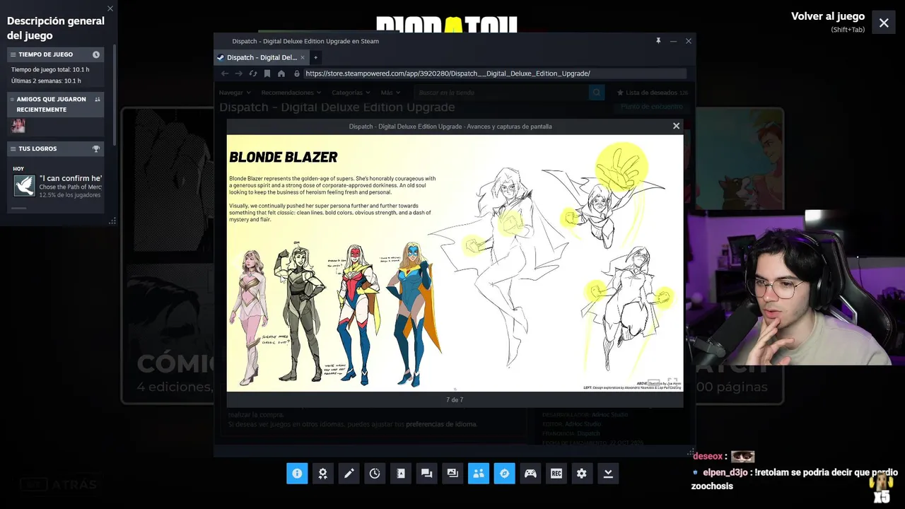Open the discussions chat bubbles icon

[426, 474]
